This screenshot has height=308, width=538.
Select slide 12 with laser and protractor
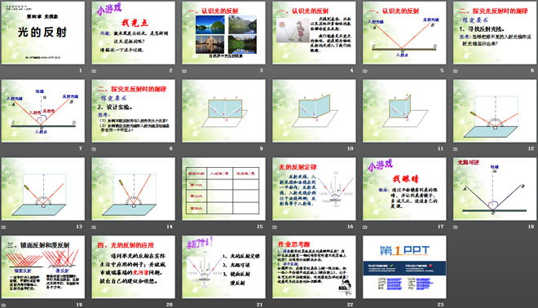click(x=495, y=111)
